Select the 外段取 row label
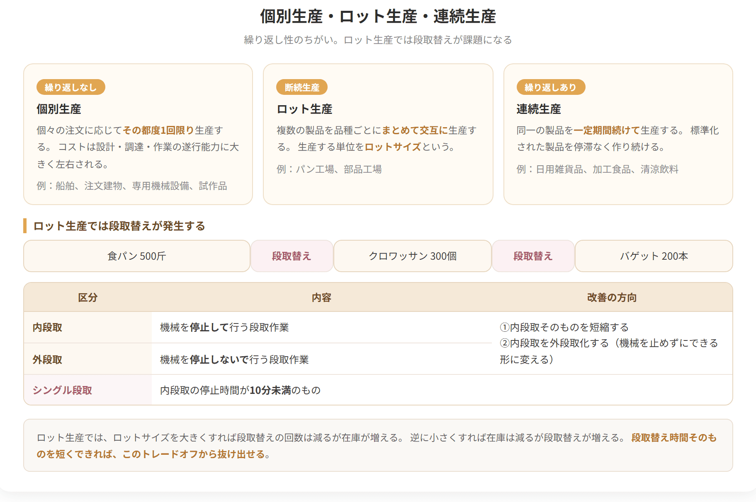This screenshot has width=756, height=502. click(48, 360)
